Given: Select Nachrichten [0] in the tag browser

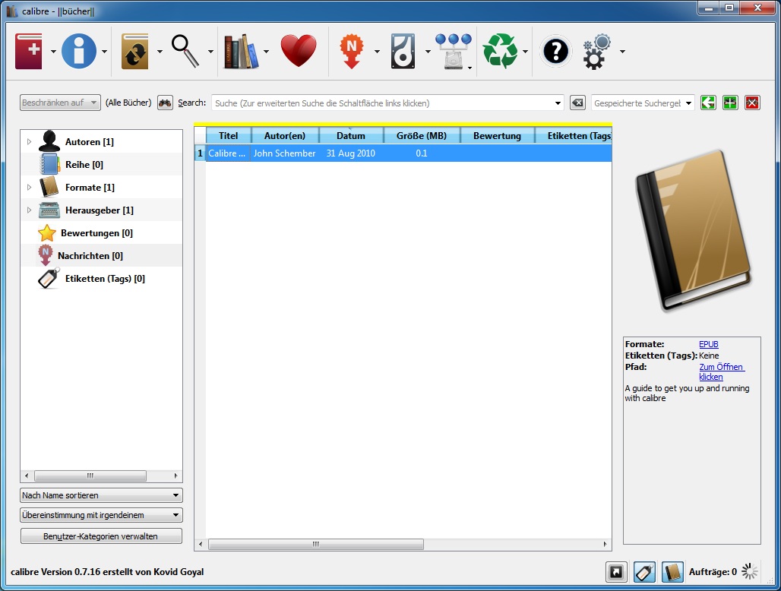Looking at the screenshot, I should click(90, 256).
